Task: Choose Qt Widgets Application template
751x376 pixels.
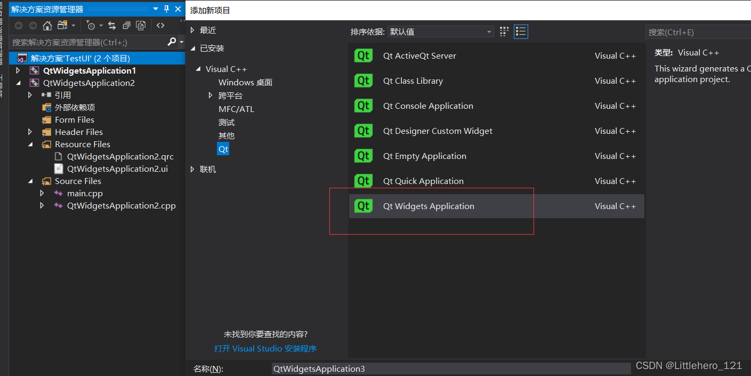Action: tap(496, 206)
